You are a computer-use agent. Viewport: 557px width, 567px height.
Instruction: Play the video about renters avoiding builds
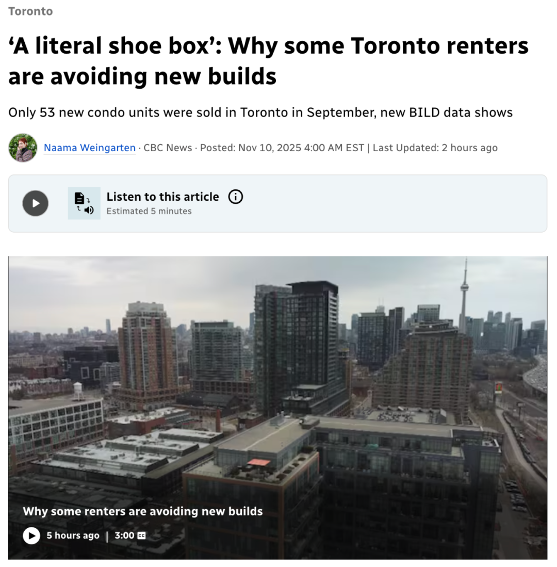[31, 536]
